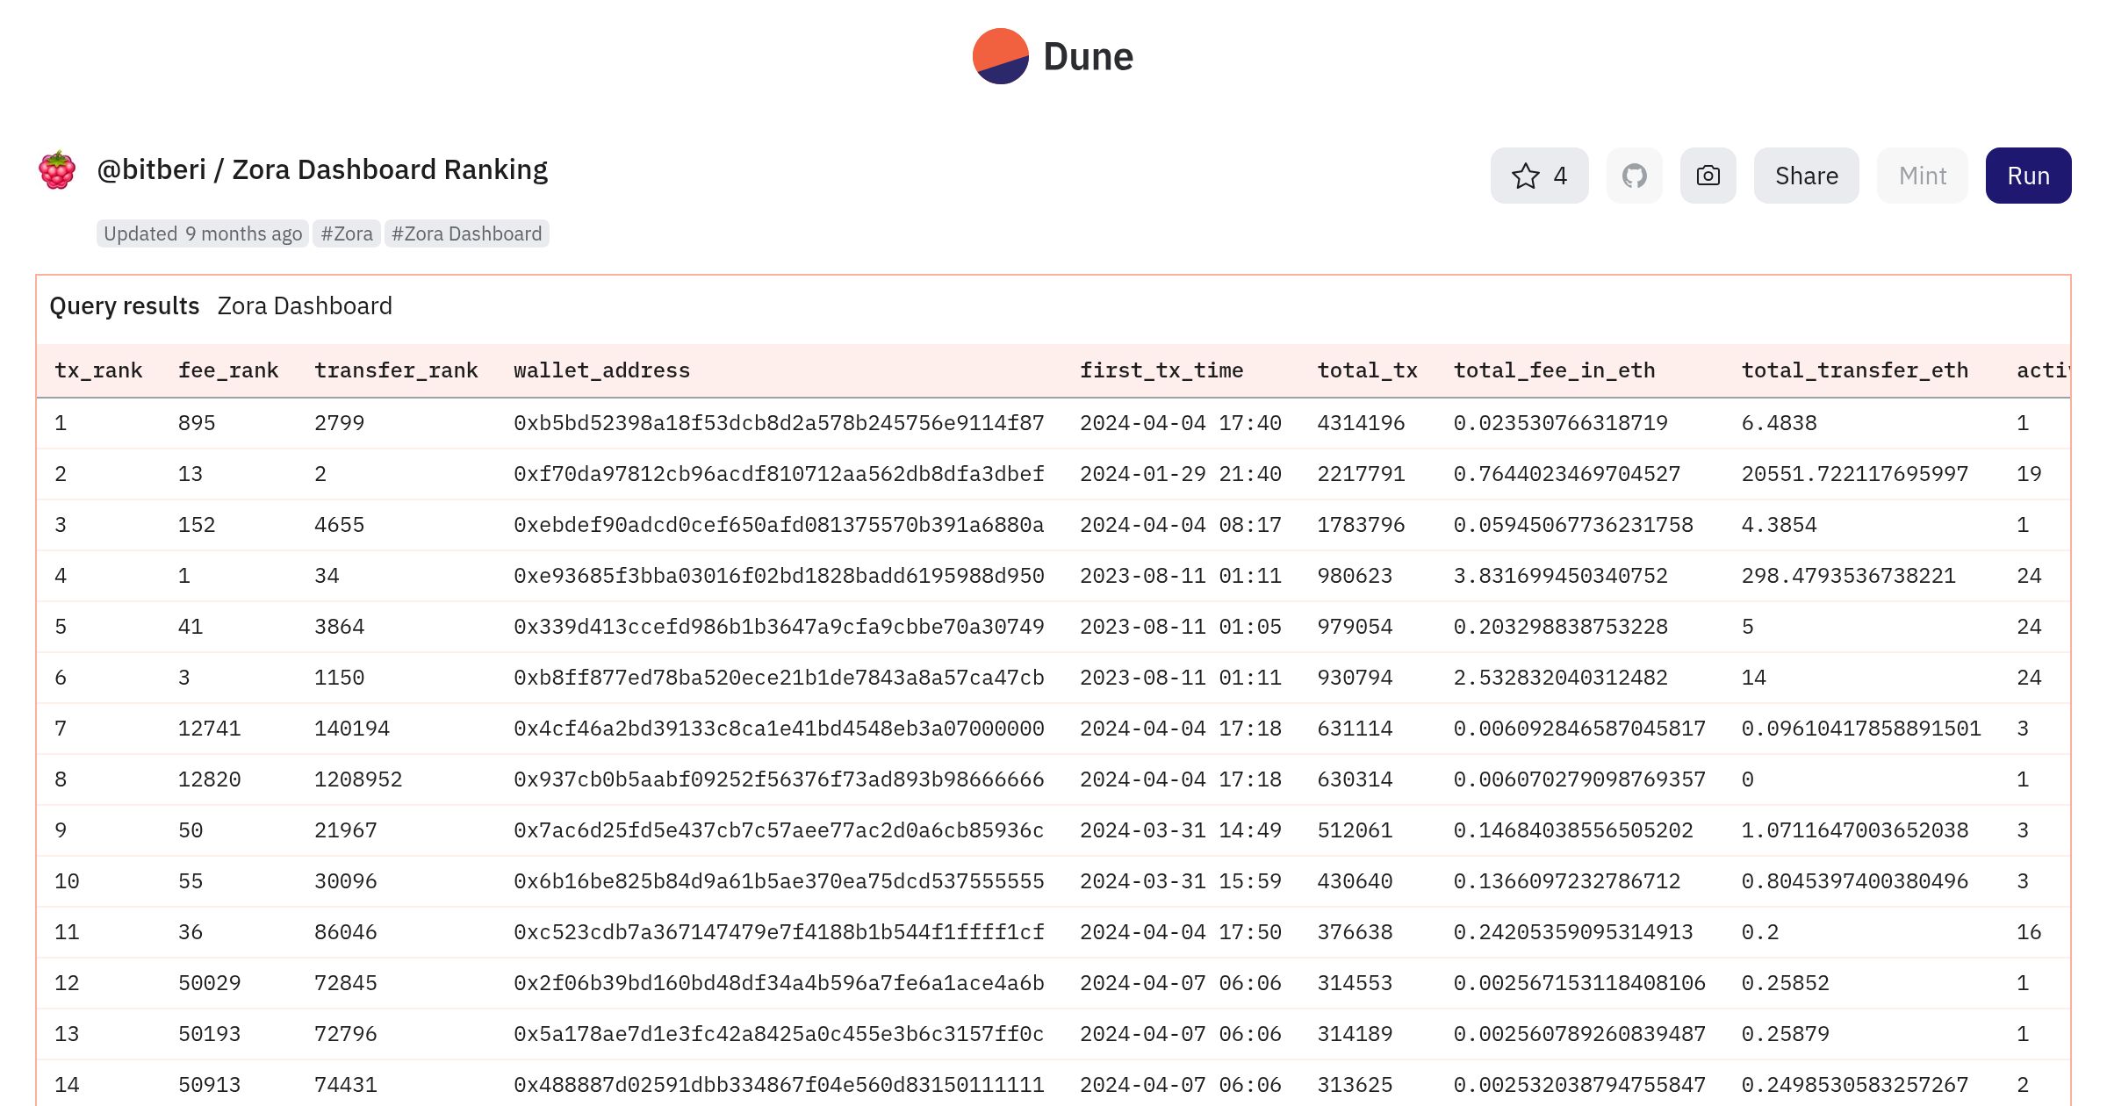The width and height of the screenshot is (2107, 1106).
Task: Click total_tx value 313625
Action: [x=1355, y=1085]
